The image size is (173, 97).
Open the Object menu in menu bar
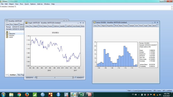[11, 4]
